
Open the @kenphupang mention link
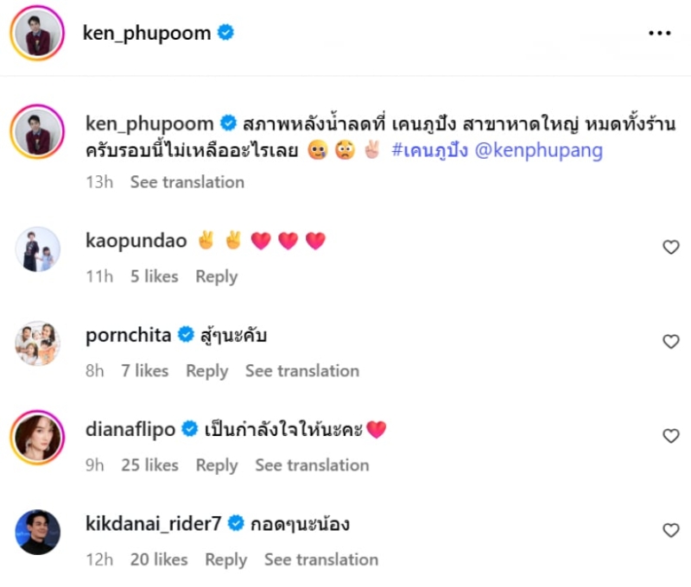pos(538,150)
